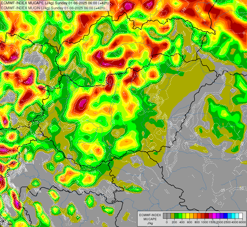Image resolution: width=247 pixels, height=227 pixels.
Task: Click the dark green legend swatch above 200
Action: [176, 216]
